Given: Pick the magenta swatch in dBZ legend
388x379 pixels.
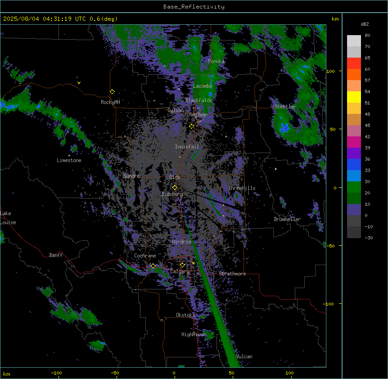Looking at the screenshot, I should coord(354,142).
